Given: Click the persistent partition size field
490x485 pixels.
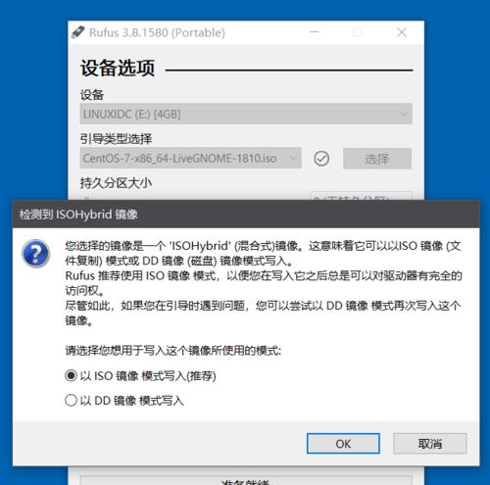Looking at the screenshot, I should [361, 196].
